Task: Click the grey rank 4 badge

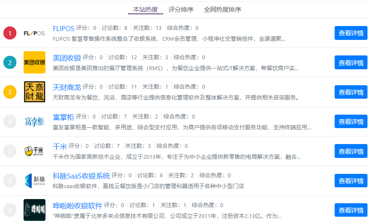Action: click(x=10, y=122)
